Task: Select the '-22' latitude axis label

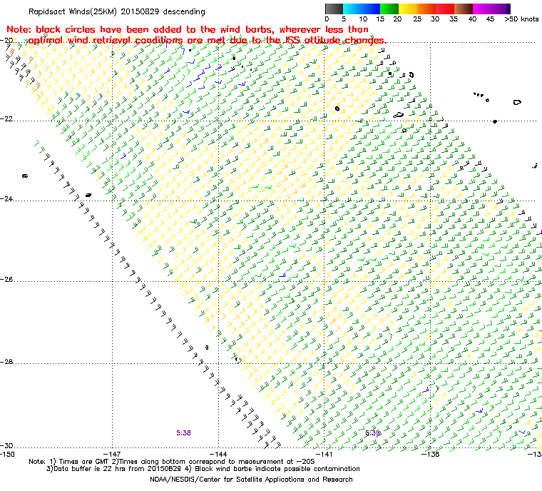Action: (6, 118)
